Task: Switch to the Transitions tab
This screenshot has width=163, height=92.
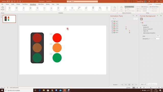Action: click(x=25, y=4)
